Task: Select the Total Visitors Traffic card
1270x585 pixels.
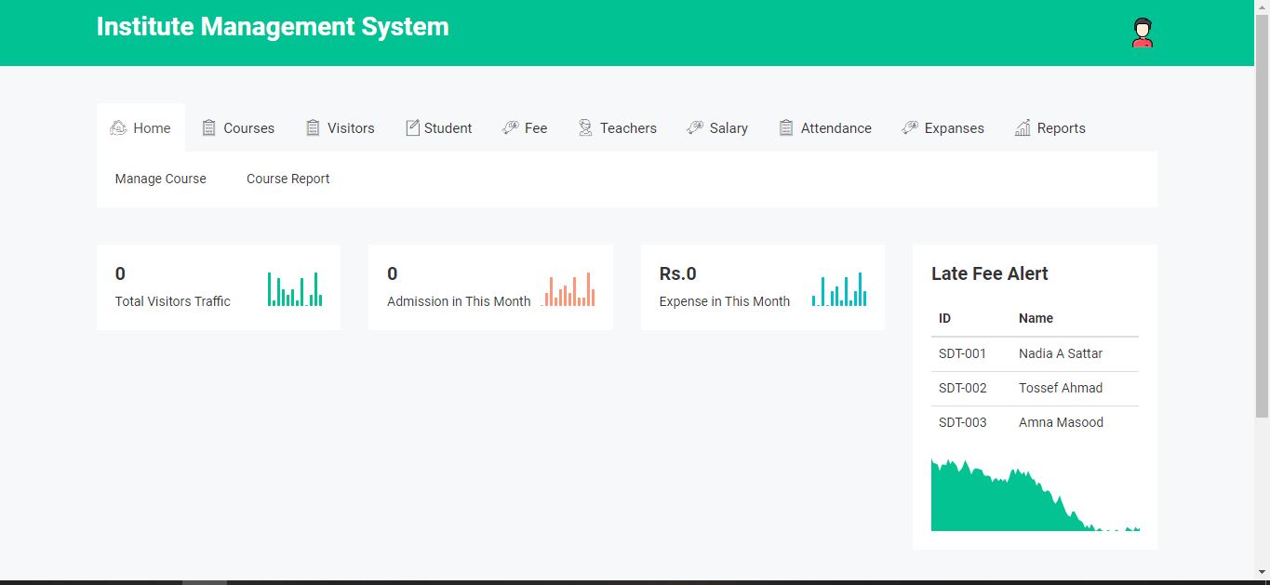Action: point(218,287)
